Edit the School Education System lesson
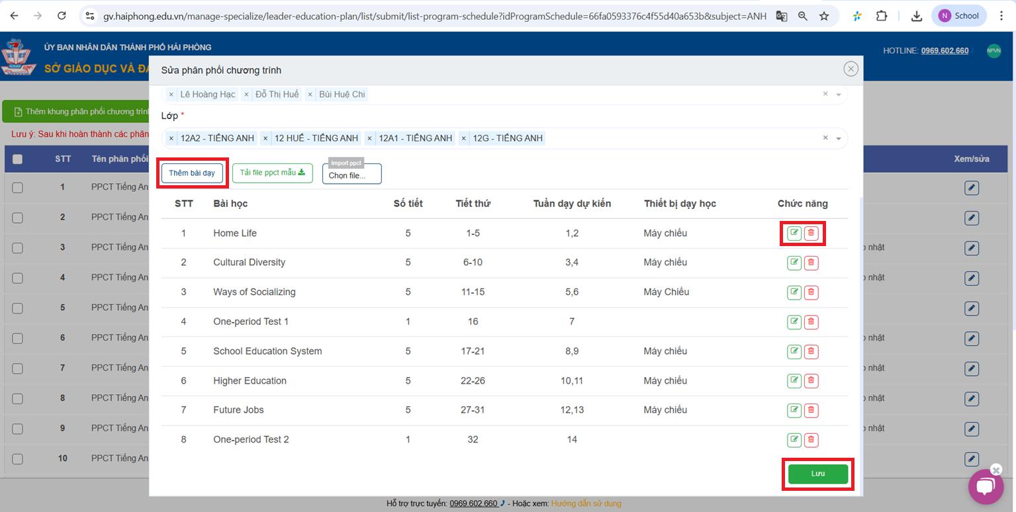 794,351
